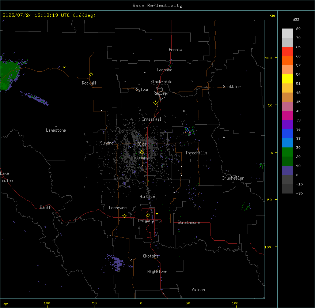Click the RockyMH label
The image size is (315, 308).
pyautogui.click(x=90, y=83)
